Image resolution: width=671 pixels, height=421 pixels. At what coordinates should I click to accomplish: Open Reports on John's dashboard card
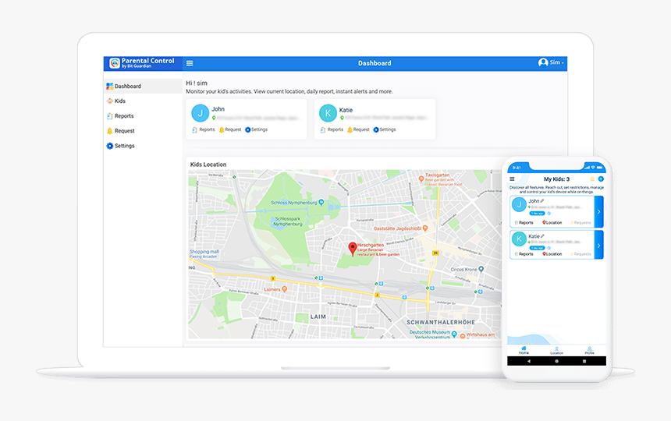[203, 129]
